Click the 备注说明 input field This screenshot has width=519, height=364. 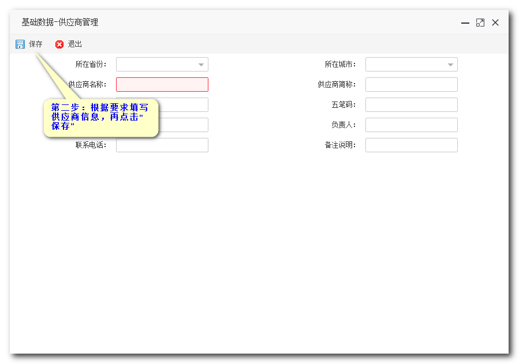(x=412, y=145)
